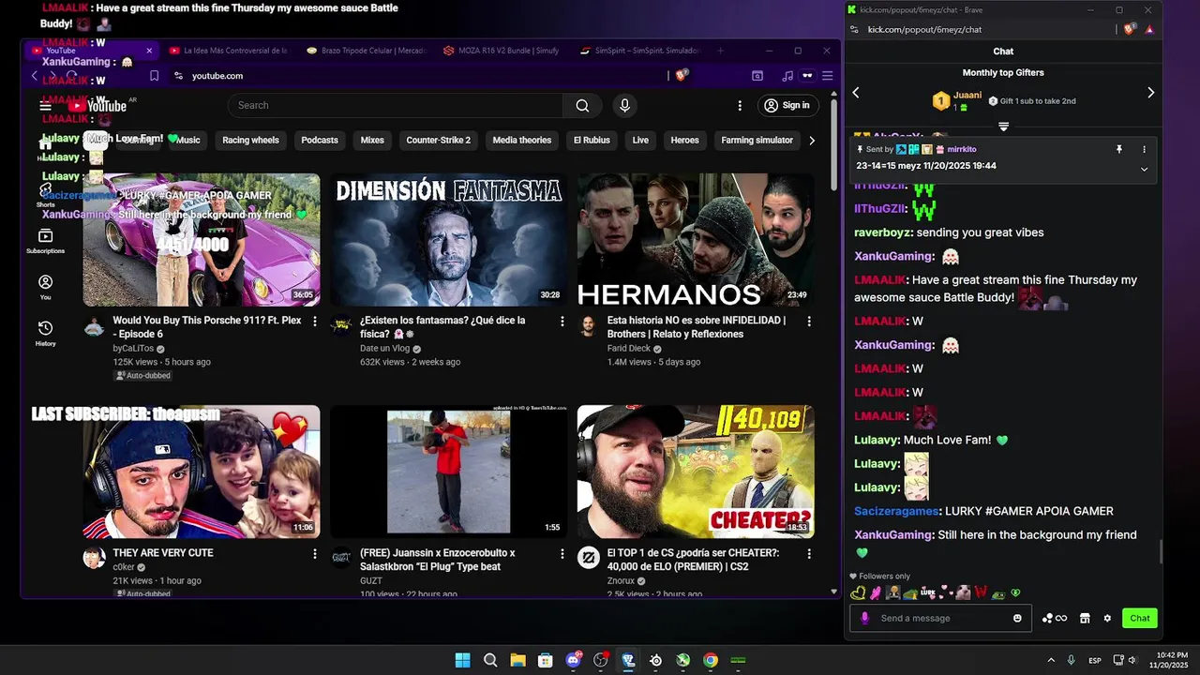Insert the LURK hearts emote

[x=928, y=592]
